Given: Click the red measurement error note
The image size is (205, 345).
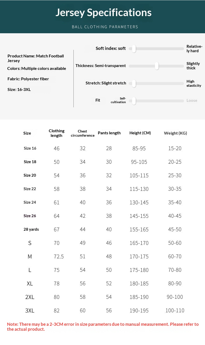Looking at the screenshot, I should [x=103, y=327].
